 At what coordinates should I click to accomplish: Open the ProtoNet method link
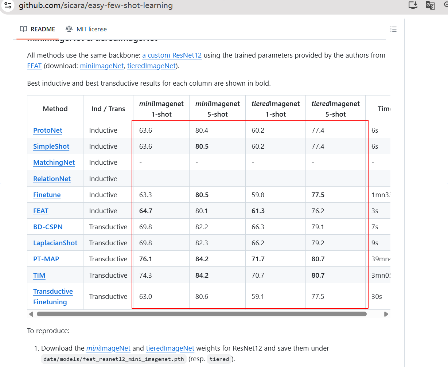48,130
